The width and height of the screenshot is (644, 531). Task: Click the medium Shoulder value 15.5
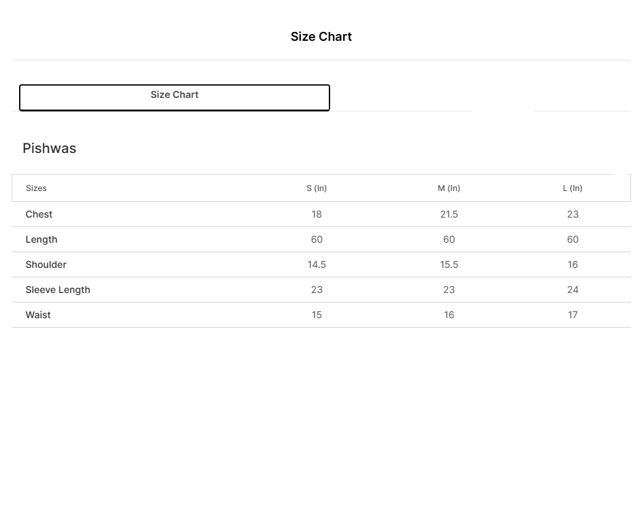tap(449, 264)
